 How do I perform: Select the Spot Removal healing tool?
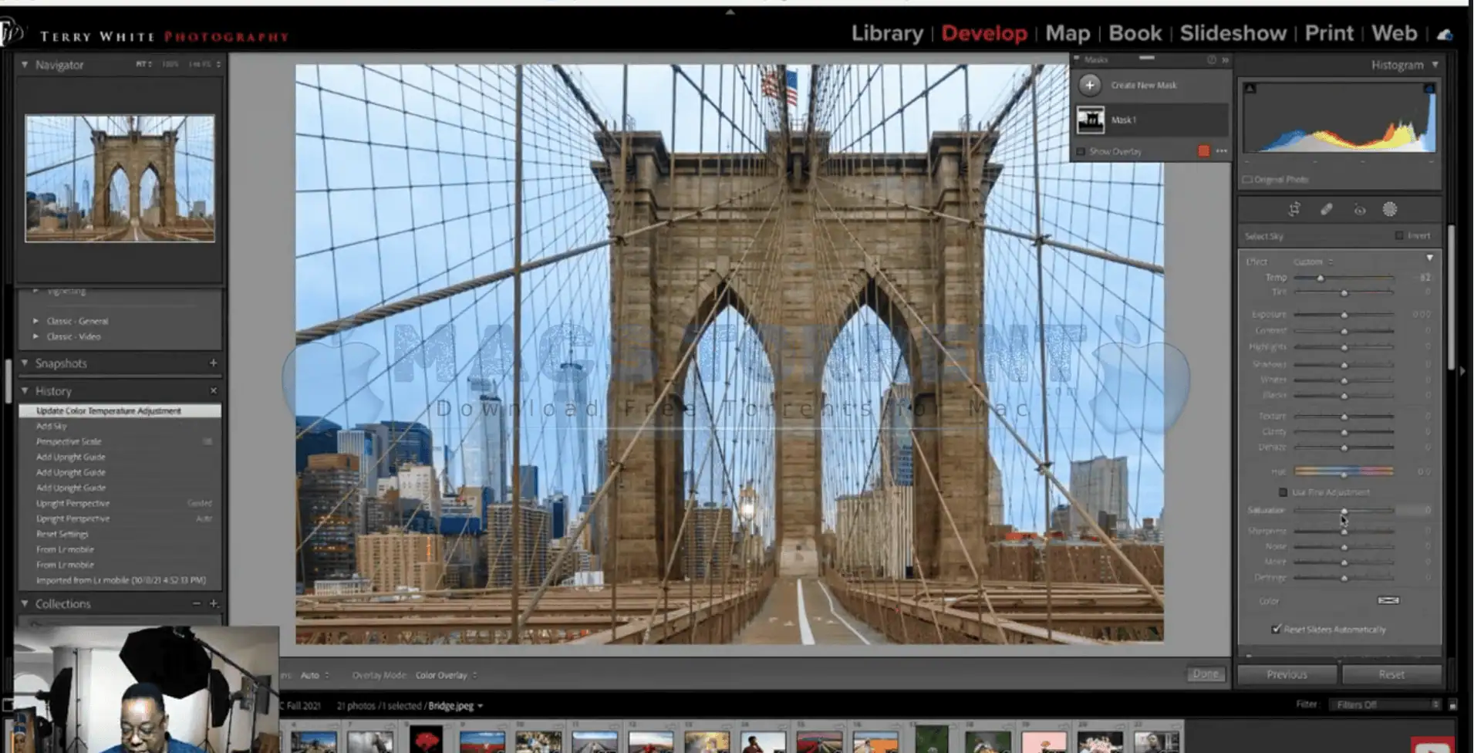coord(1327,209)
